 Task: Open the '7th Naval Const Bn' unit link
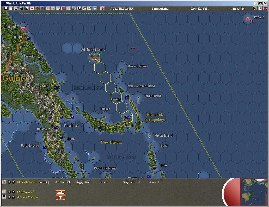tap(27, 197)
